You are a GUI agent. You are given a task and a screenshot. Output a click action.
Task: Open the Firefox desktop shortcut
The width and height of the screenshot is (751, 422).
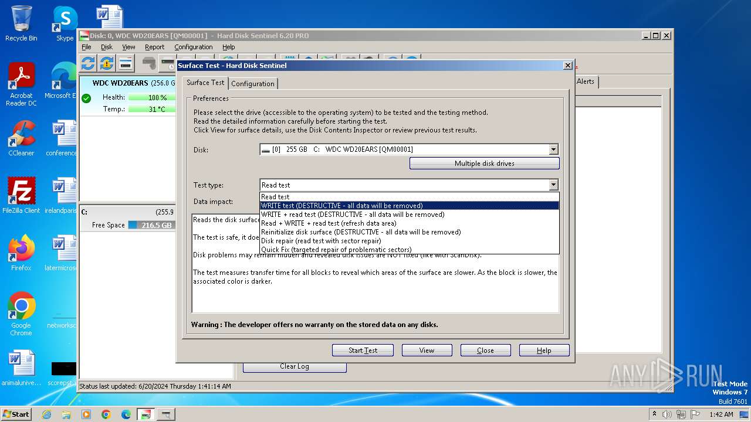pyautogui.click(x=21, y=253)
